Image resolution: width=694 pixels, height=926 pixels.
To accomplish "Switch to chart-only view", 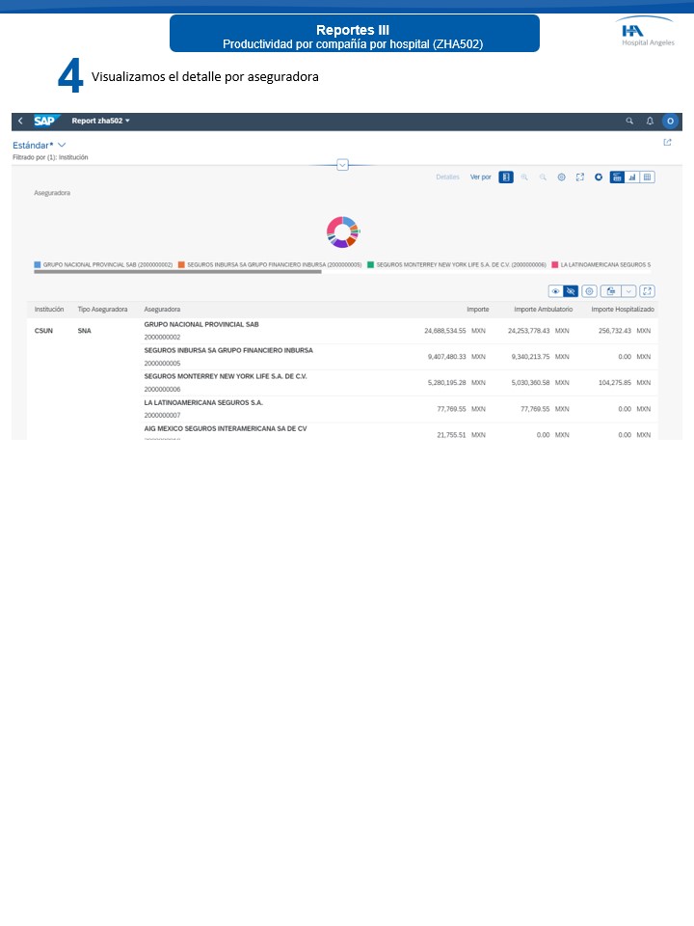I will (632, 177).
